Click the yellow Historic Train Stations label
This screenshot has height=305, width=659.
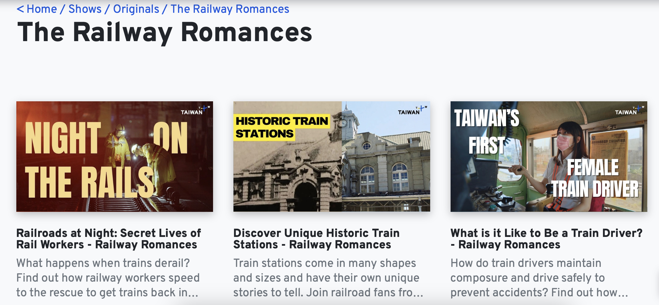(x=282, y=127)
